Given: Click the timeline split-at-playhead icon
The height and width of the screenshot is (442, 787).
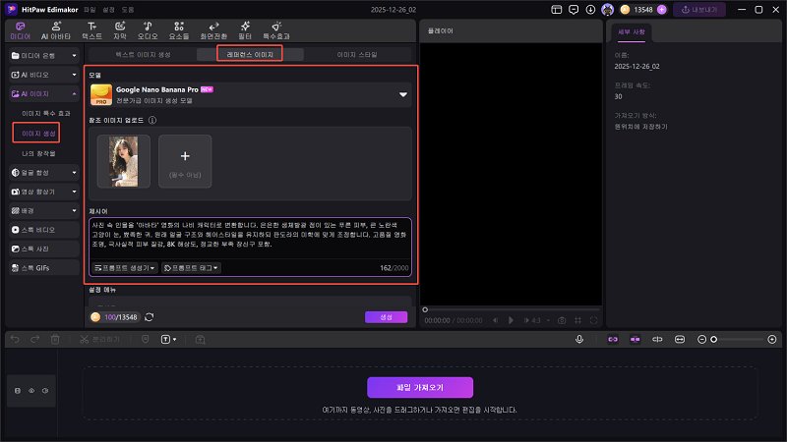Looking at the screenshot, I should [x=657, y=339].
